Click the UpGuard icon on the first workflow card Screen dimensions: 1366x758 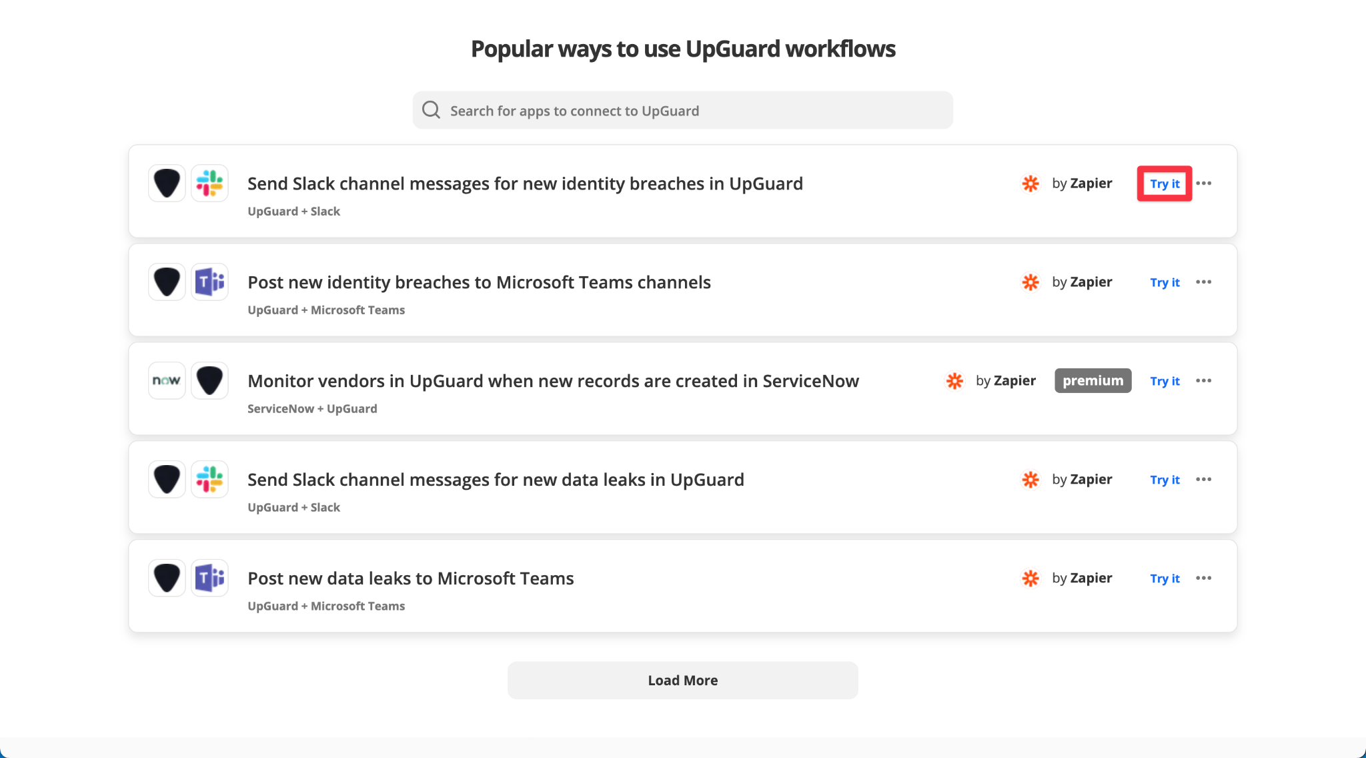point(166,183)
